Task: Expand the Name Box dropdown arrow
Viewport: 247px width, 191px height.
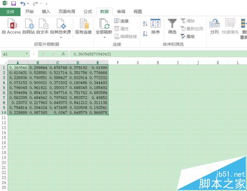Action: pos(27,54)
